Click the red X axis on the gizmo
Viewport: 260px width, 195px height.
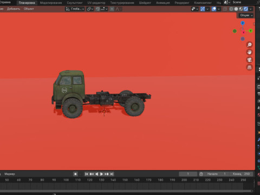(243, 32)
